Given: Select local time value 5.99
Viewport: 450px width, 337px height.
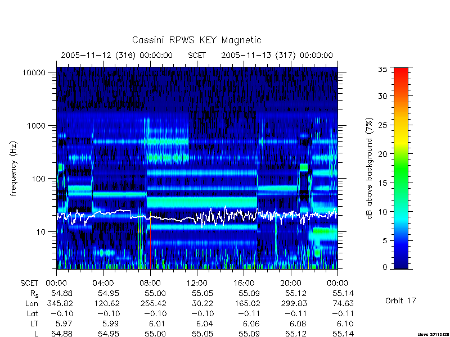Looking at the screenshot, I should (110, 324).
